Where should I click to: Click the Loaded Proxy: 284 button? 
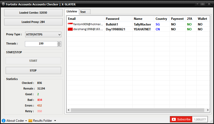[33, 22]
